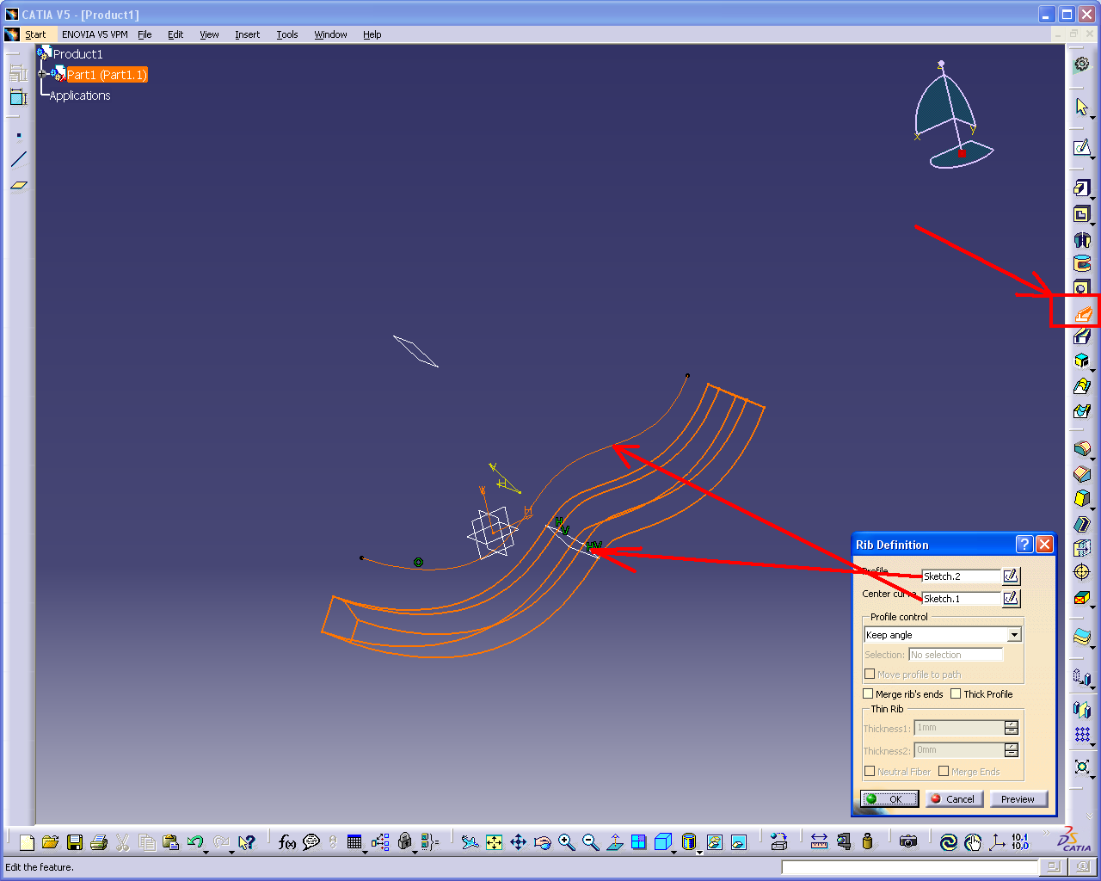This screenshot has height=881, width=1101.
Task: Open the Help menu
Action: pyautogui.click(x=372, y=34)
